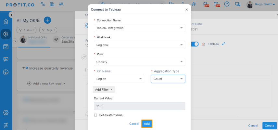Click Roger Smith's profile avatar

coord(250,5)
